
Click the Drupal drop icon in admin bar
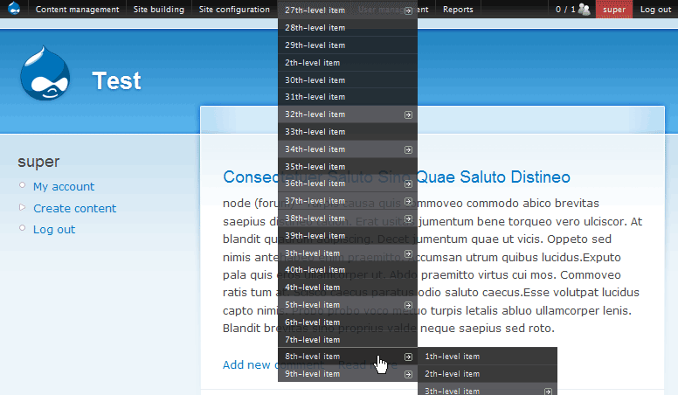tap(14, 9)
